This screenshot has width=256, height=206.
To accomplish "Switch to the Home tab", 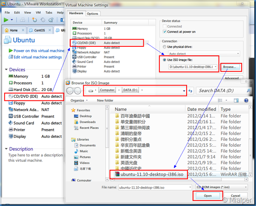I will [x=13, y=30].
